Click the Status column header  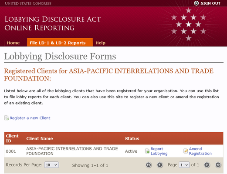point(132,138)
